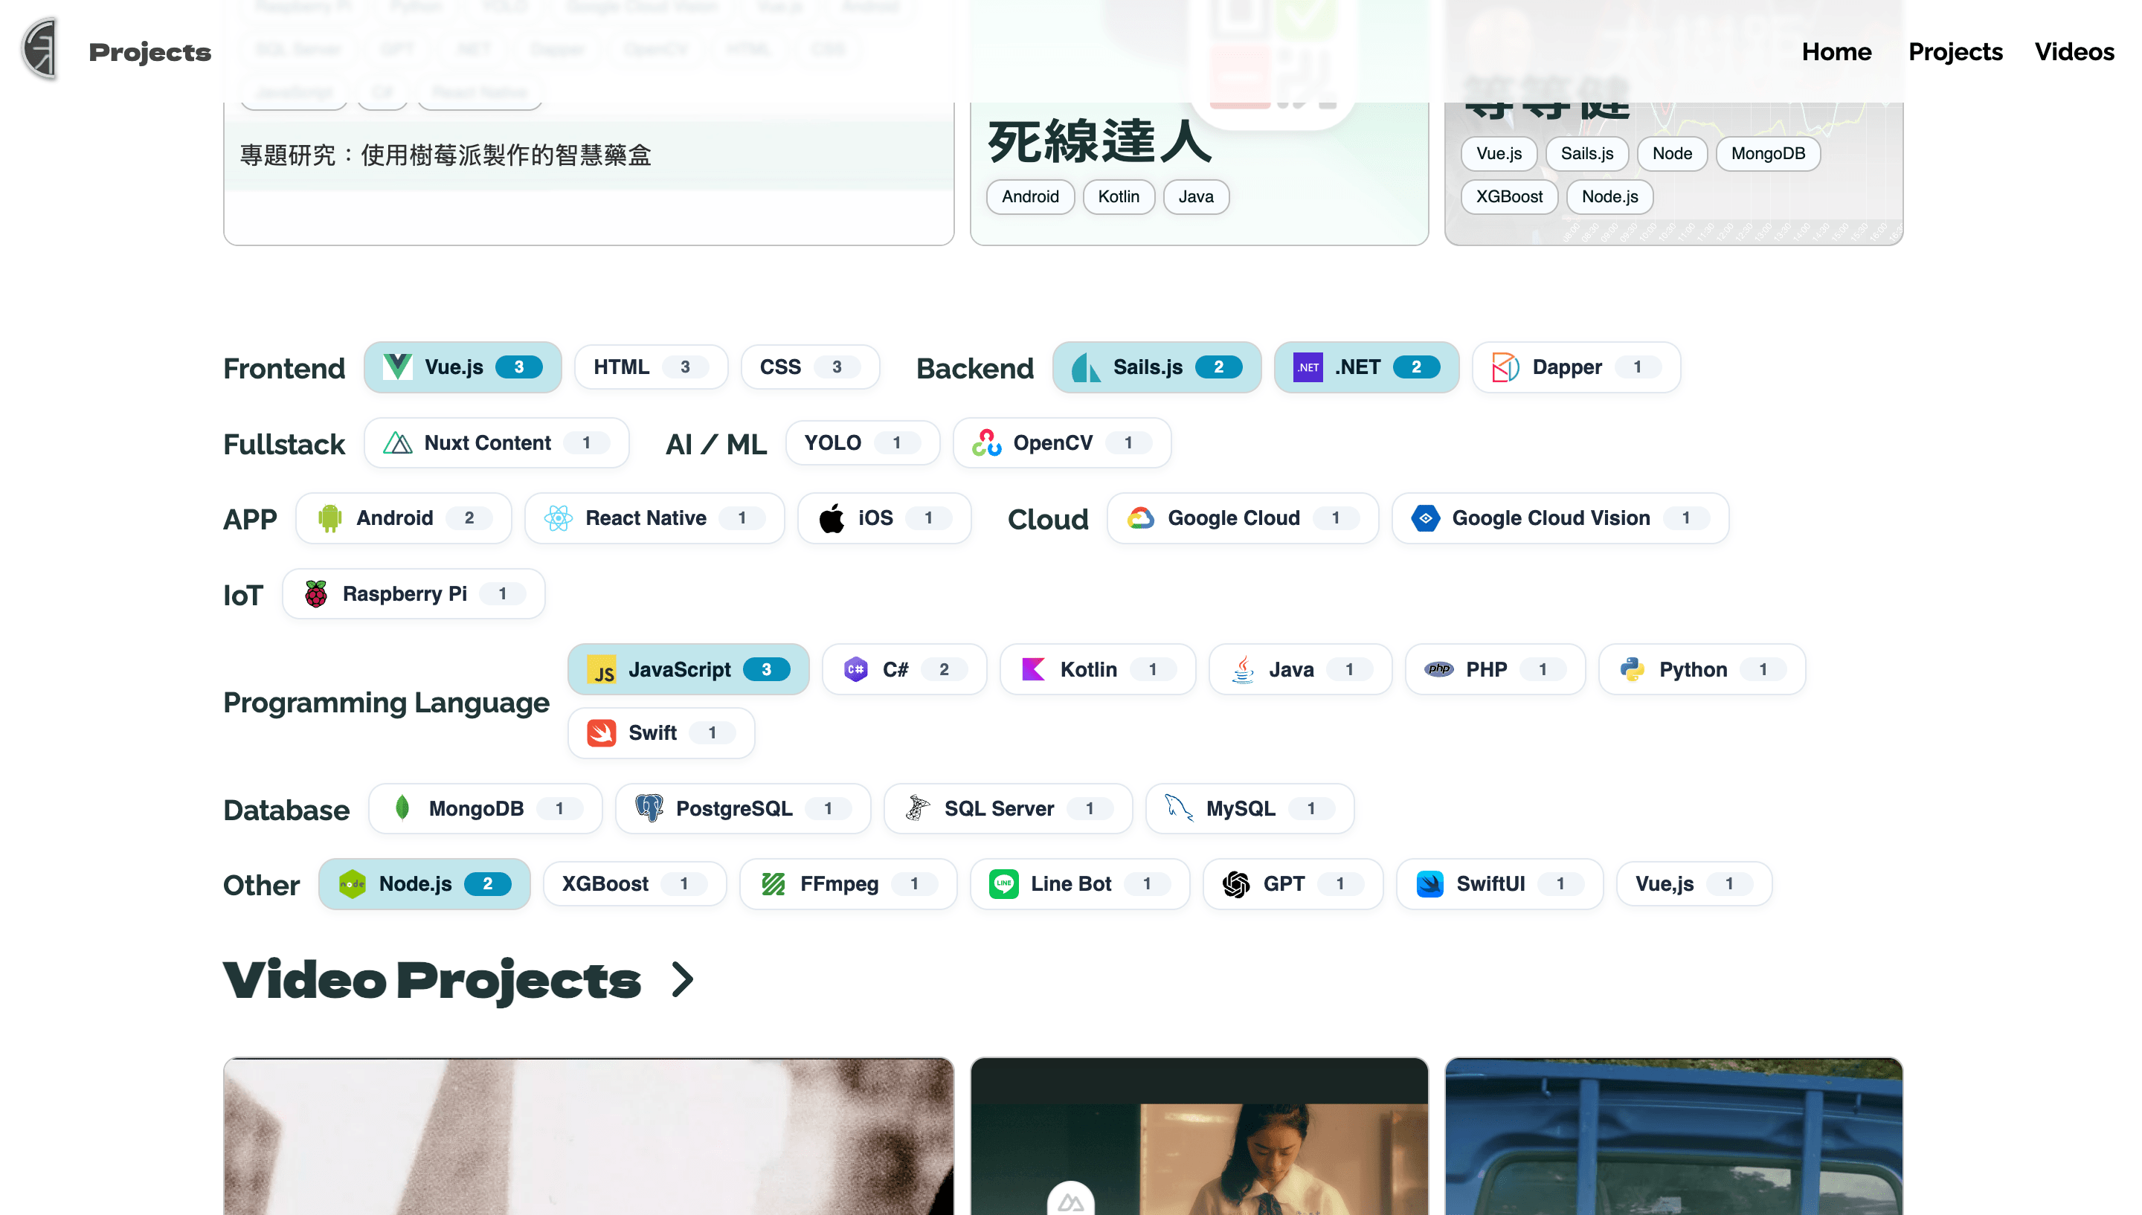Screen dimensions: 2142x1215
Task: Click the Dapper logo icon
Action: point(1505,367)
